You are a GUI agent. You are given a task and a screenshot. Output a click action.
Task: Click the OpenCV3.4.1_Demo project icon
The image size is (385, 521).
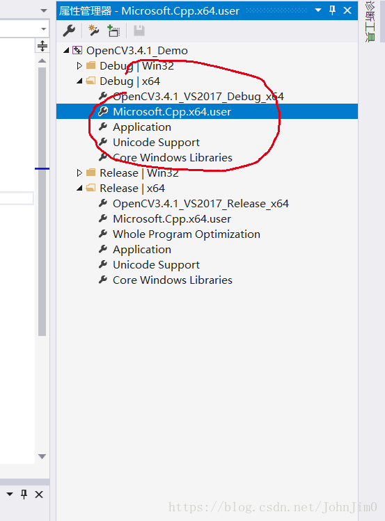click(77, 50)
